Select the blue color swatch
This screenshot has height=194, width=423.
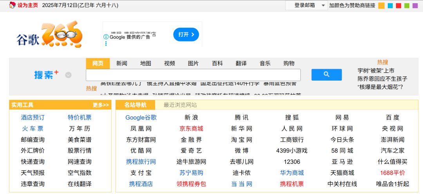click(390, 5)
